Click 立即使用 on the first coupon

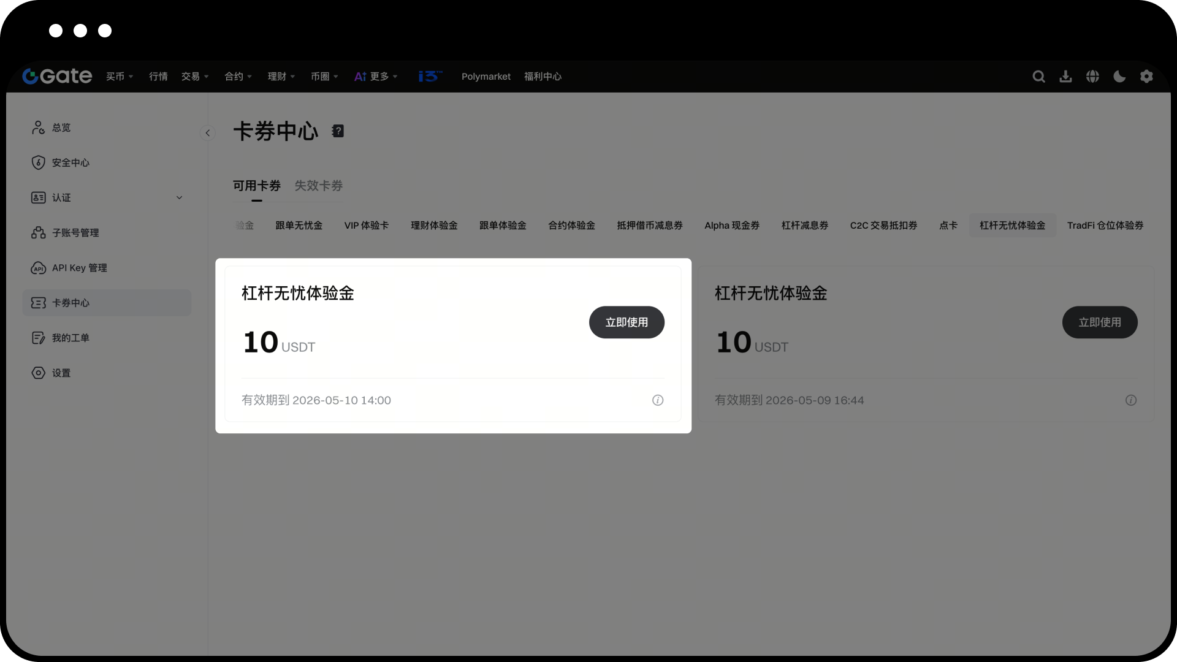coord(627,322)
